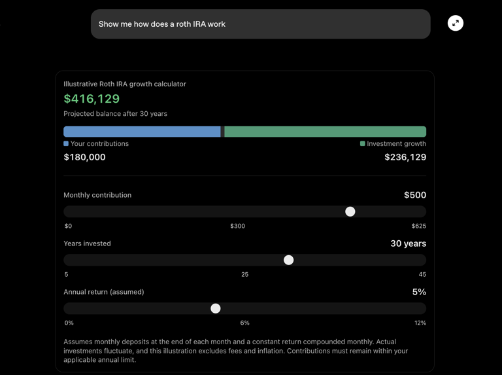Click the Investment growth legend label

(x=396, y=143)
